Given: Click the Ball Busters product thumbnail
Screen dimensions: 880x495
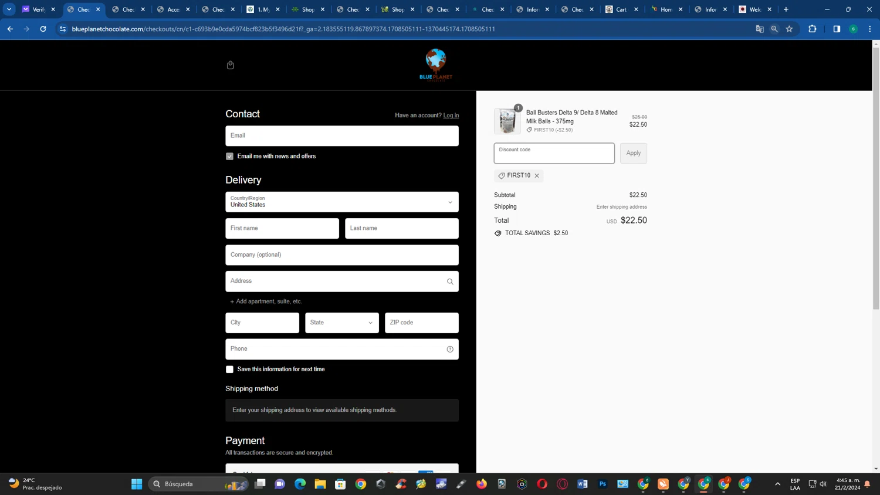Looking at the screenshot, I should [x=507, y=121].
